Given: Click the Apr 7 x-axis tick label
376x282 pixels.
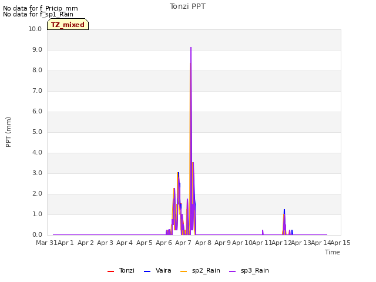Looking at the screenshot, I should pos(183,243).
